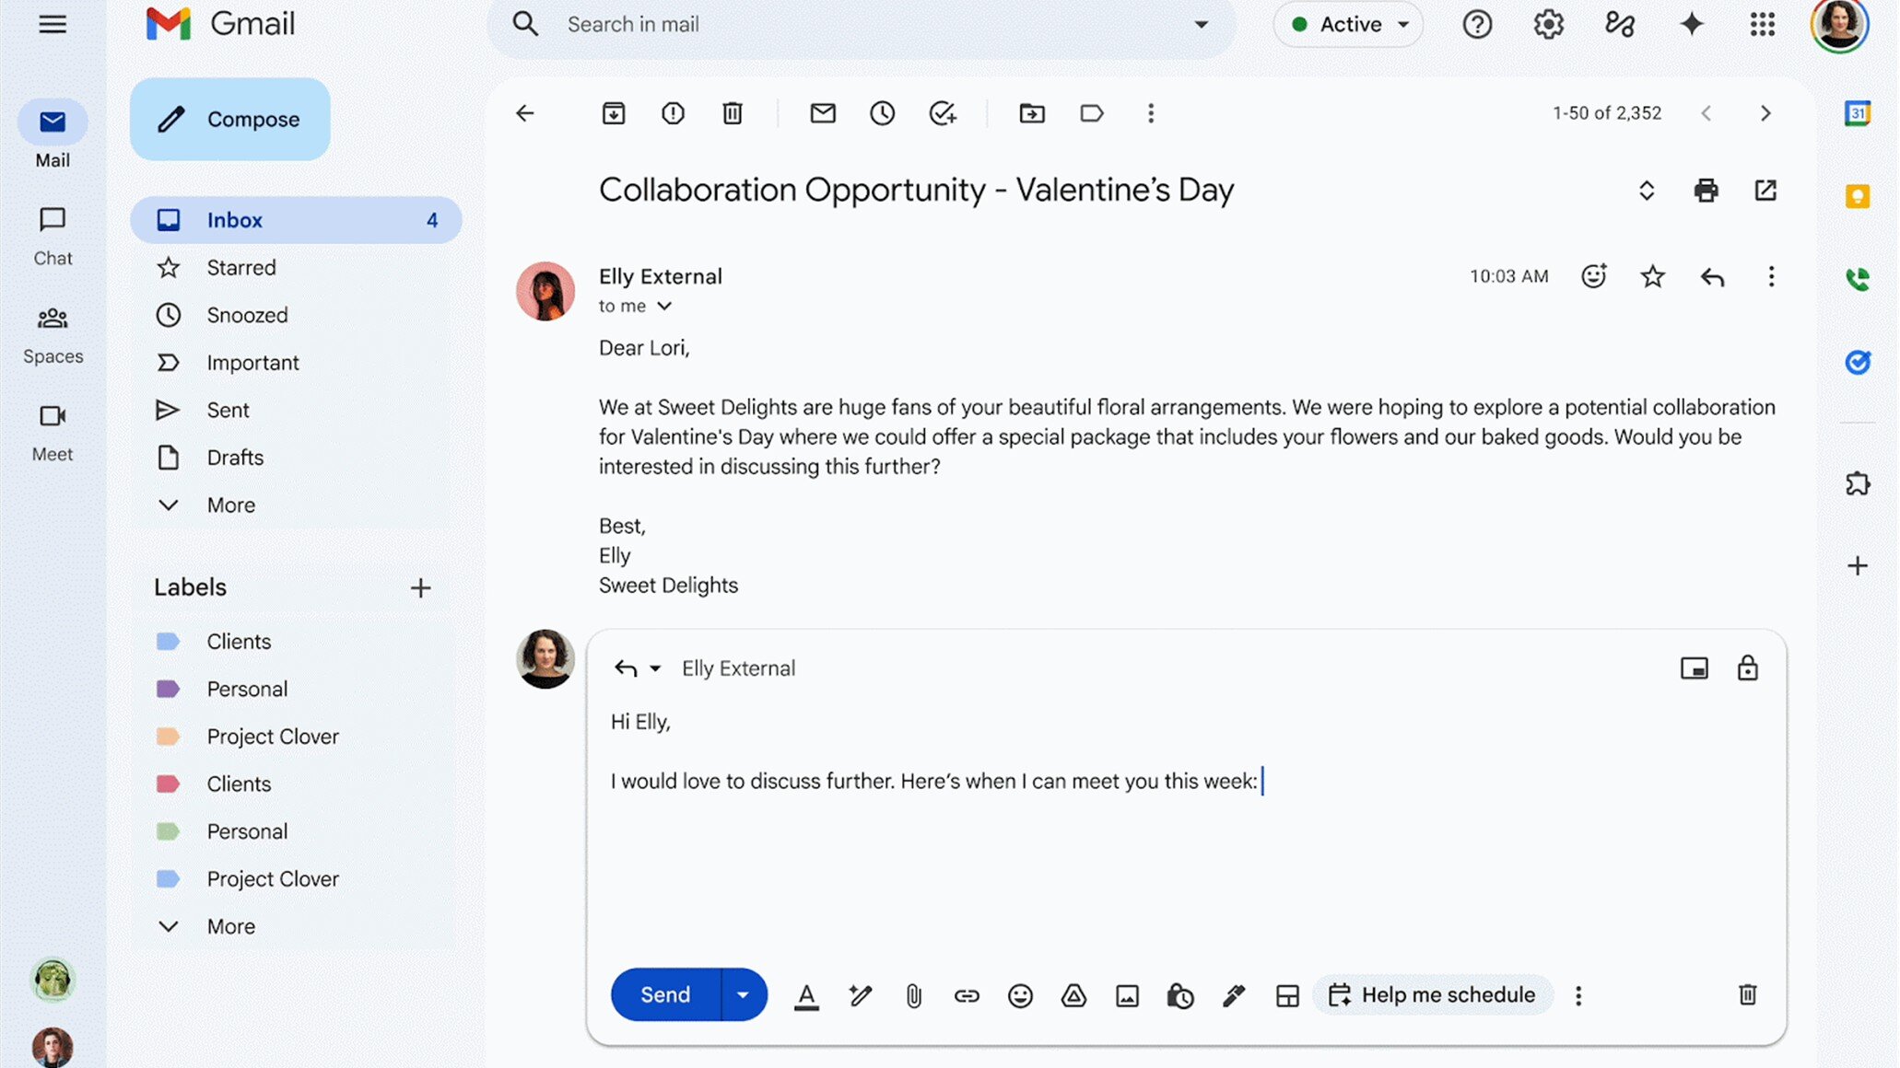Archive the open conversation
1900x1068 pixels.
point(614,113)
